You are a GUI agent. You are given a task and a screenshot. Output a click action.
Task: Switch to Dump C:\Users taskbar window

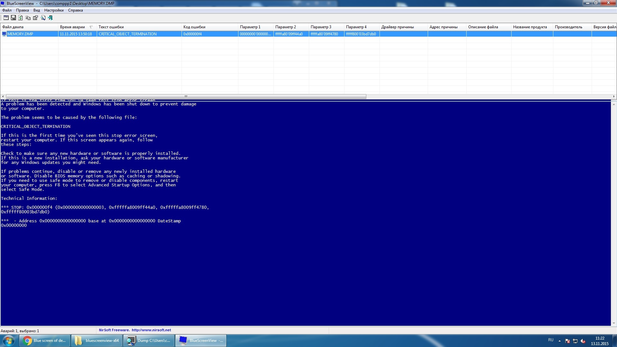coord(149,341)
